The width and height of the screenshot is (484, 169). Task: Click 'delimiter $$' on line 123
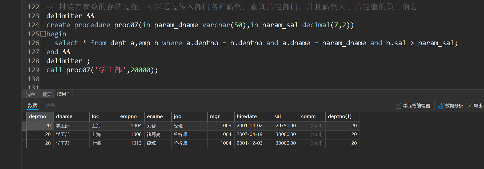[x=70, y=16]
